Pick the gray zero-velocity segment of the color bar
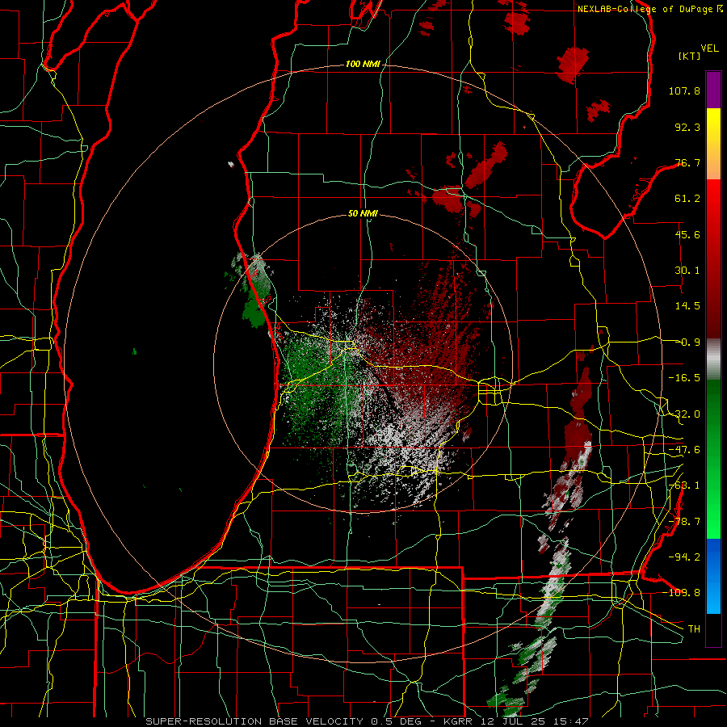 [713, 359]
